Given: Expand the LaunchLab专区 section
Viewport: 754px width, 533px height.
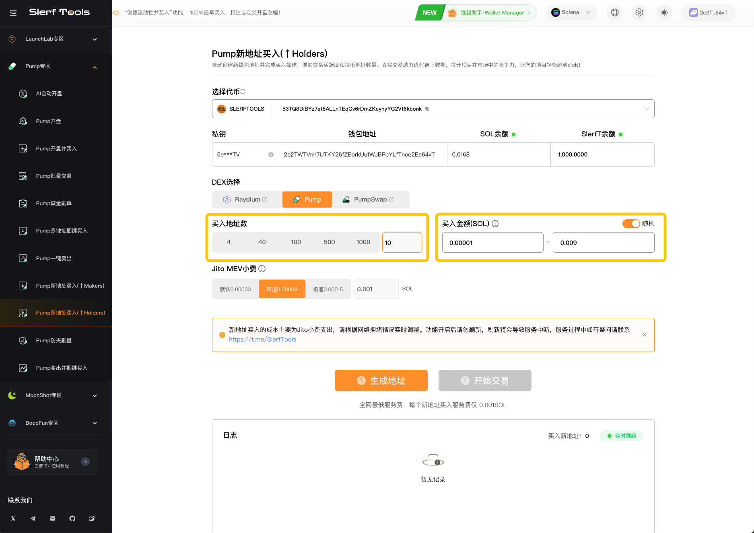Looking at the screenshot, I should (x=56, y=39).
